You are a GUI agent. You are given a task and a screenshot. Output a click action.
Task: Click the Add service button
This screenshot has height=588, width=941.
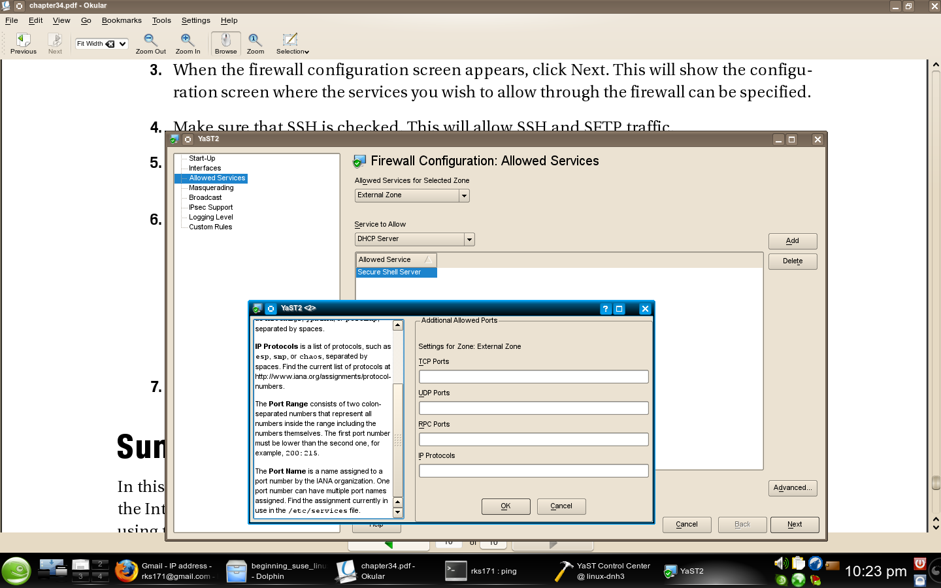click(x=793, y=241)
